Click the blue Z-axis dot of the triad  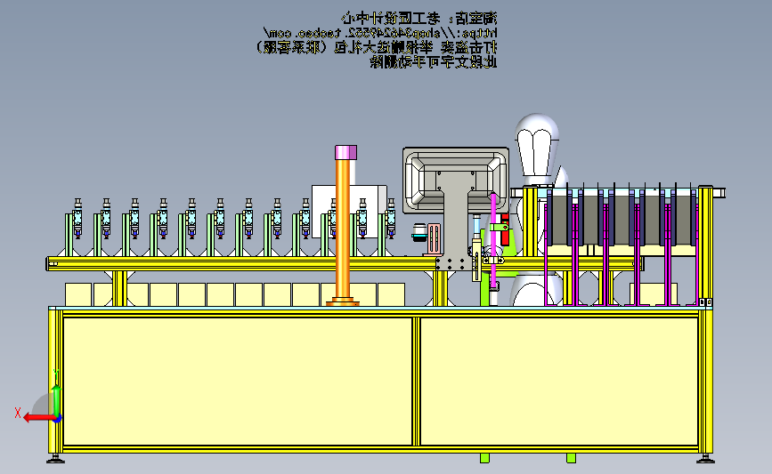tap(58, 419)
